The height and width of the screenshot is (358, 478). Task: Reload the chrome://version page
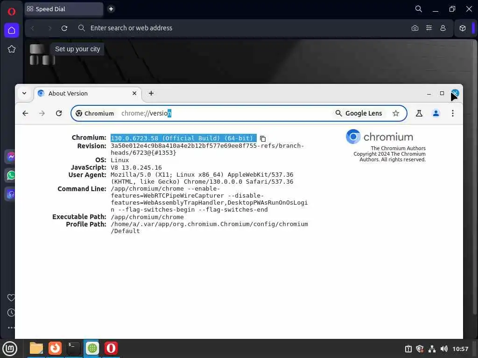[59, 113]
